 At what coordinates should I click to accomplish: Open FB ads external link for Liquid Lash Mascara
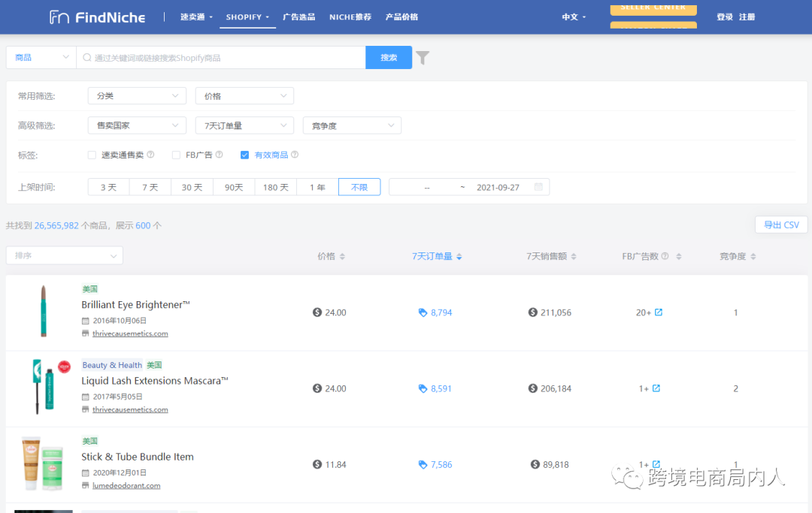[656, 388]
